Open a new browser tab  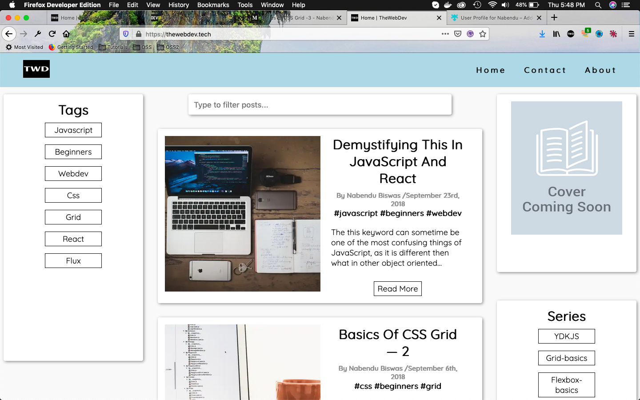coord(554,17)
